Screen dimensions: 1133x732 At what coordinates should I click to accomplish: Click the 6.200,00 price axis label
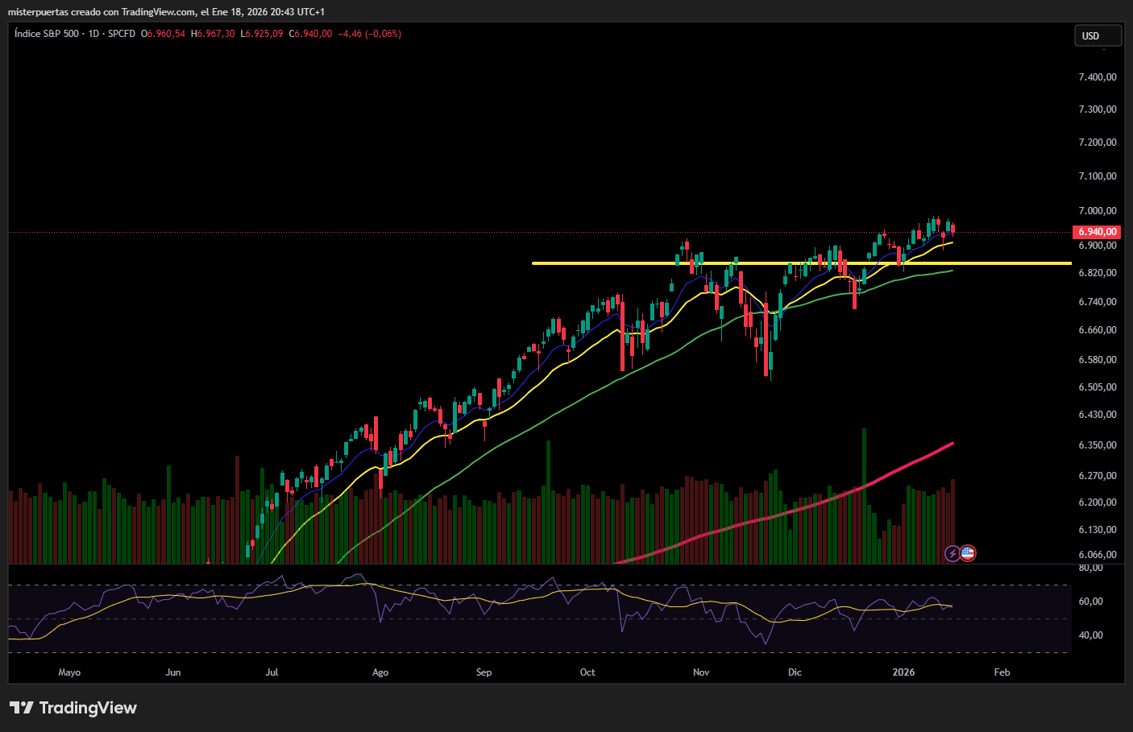[1098, 502]
